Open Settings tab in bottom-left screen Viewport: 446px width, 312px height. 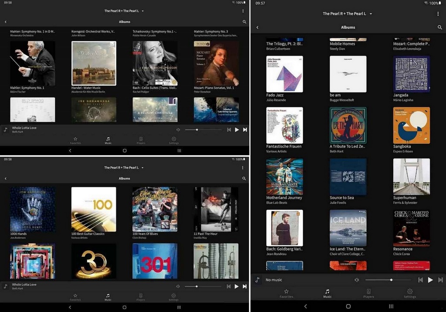coord(173,297)
